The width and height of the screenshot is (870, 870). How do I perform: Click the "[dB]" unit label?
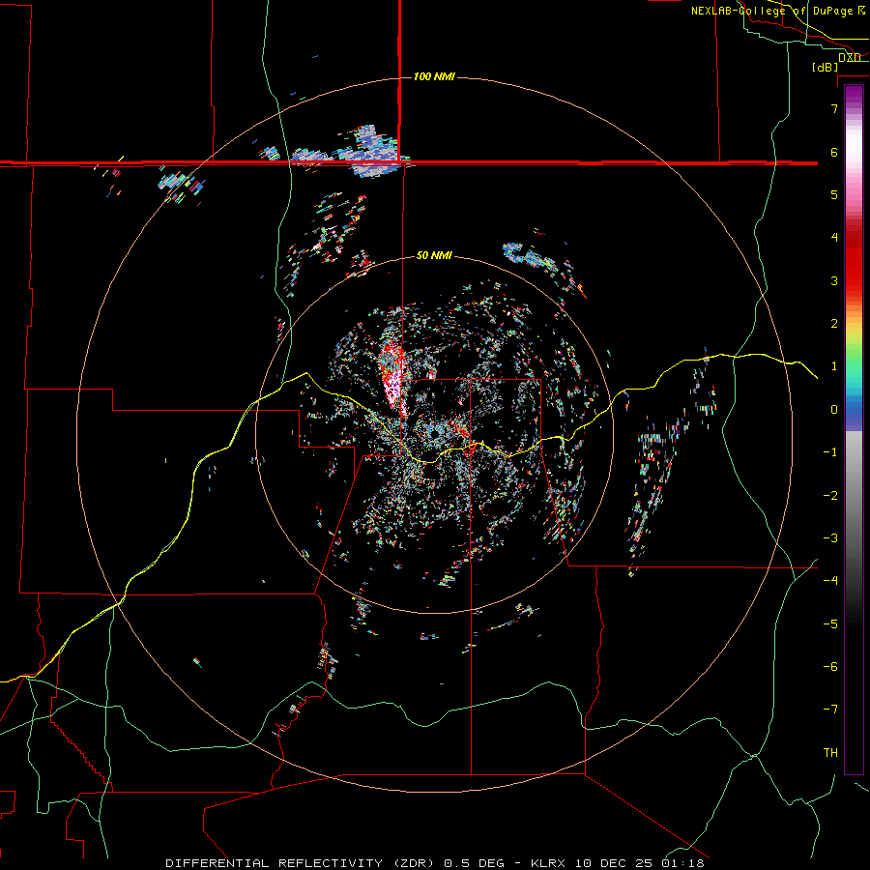[x=826, y=67]
